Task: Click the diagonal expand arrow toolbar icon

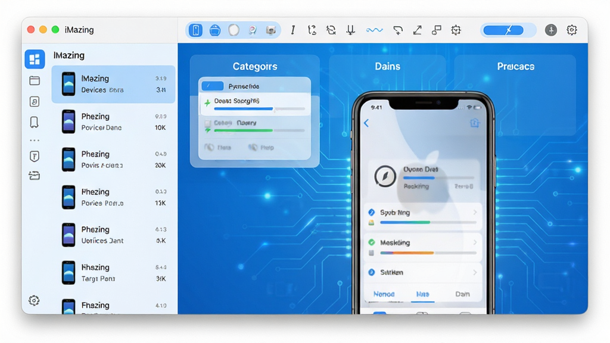Action: [x=418, y=30]
